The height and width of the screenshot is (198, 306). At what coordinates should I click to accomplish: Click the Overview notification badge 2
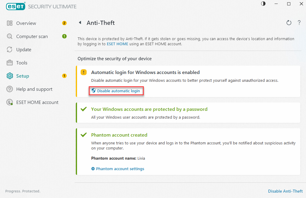pyautogui.click(x=64, y=23)
